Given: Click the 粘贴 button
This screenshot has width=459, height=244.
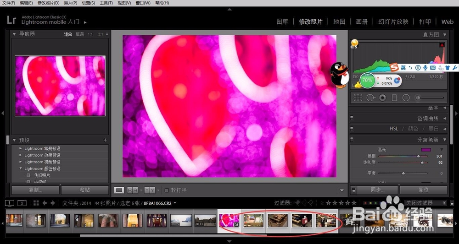Looking at the screenshot, I should pyautogui.click(x=84, y=190).
